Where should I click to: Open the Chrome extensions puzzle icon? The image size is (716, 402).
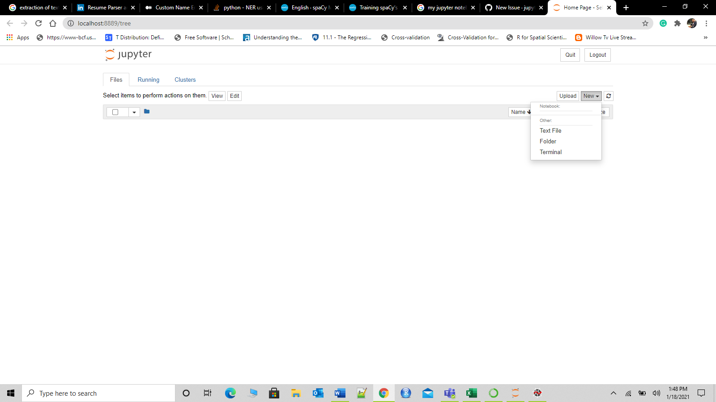click(x=678, y=23)
